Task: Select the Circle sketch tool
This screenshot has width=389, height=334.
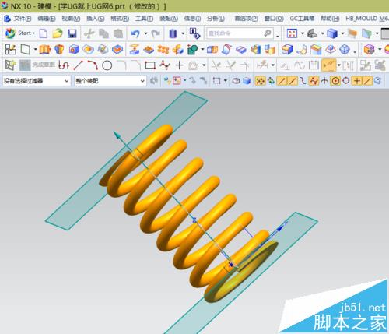Action: [107, 65]
